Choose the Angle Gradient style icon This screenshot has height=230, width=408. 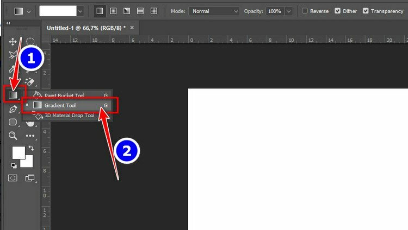click(x=127, y=11)
